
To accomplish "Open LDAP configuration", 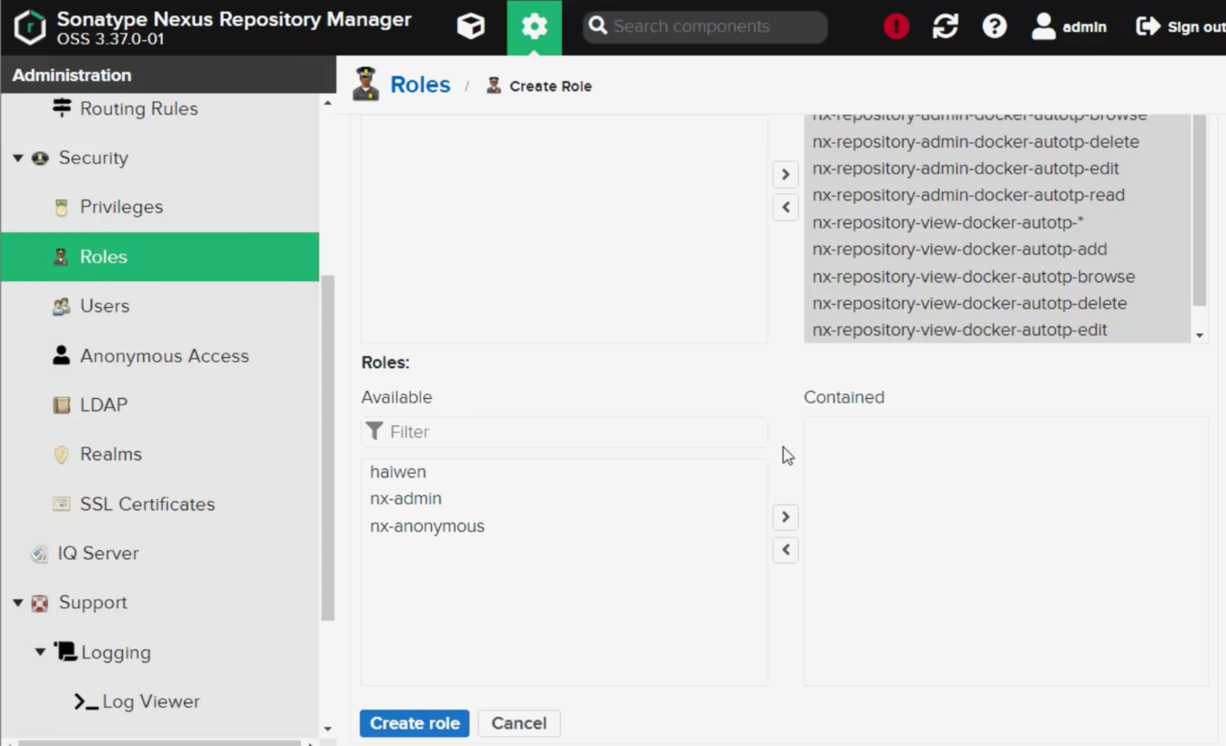I will pyautogui.click(x=104, y=405).
